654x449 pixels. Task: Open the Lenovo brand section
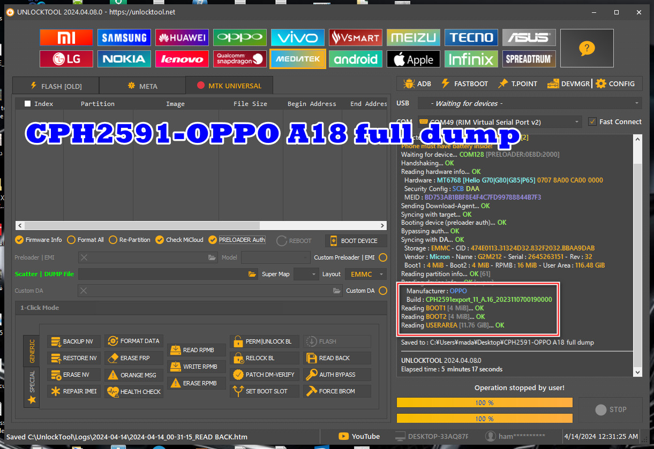coord(182,59)
